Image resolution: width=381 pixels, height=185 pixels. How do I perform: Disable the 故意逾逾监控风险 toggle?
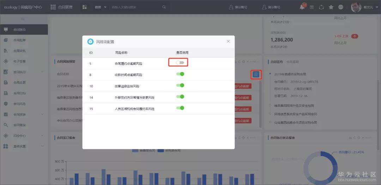pyautogui.click(x=180, y=85)
